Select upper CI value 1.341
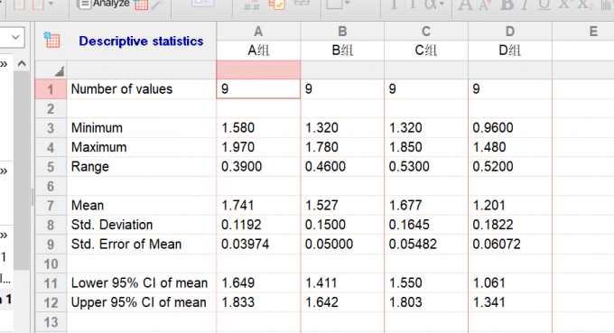The image size is (614, 333). click(x=510, y=302)
